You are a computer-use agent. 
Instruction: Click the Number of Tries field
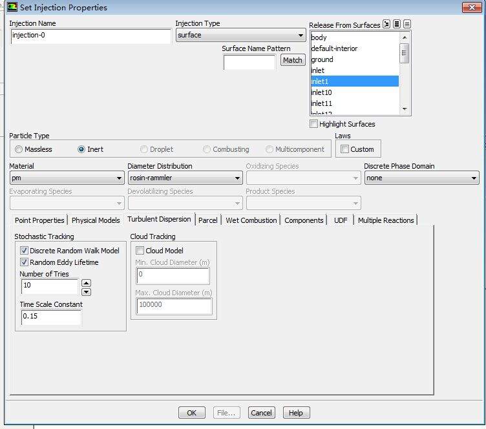pyautogui.click(x=50, y=286)
